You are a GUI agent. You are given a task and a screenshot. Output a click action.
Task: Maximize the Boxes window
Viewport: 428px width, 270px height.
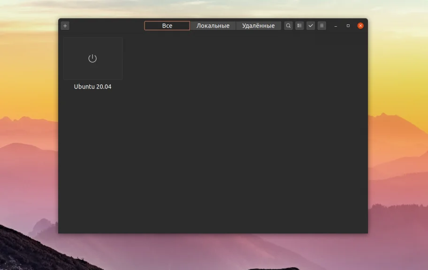pyautogui.click(x=348, y=26)
